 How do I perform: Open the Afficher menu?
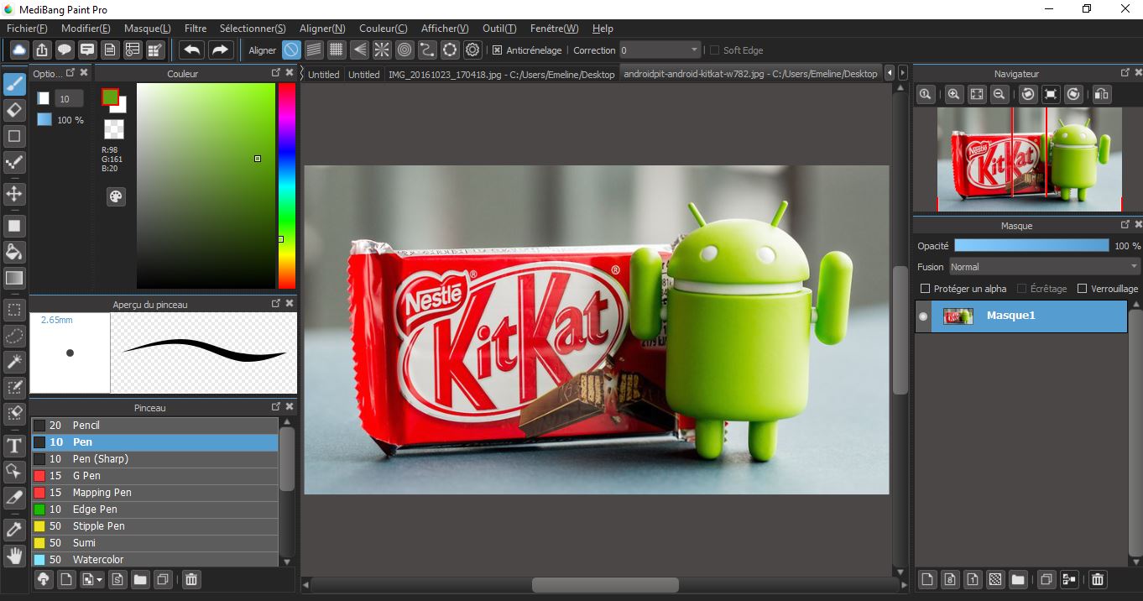[445, 29]
